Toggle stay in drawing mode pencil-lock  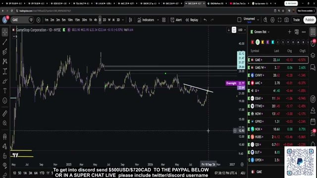click(x=5, y=146)
